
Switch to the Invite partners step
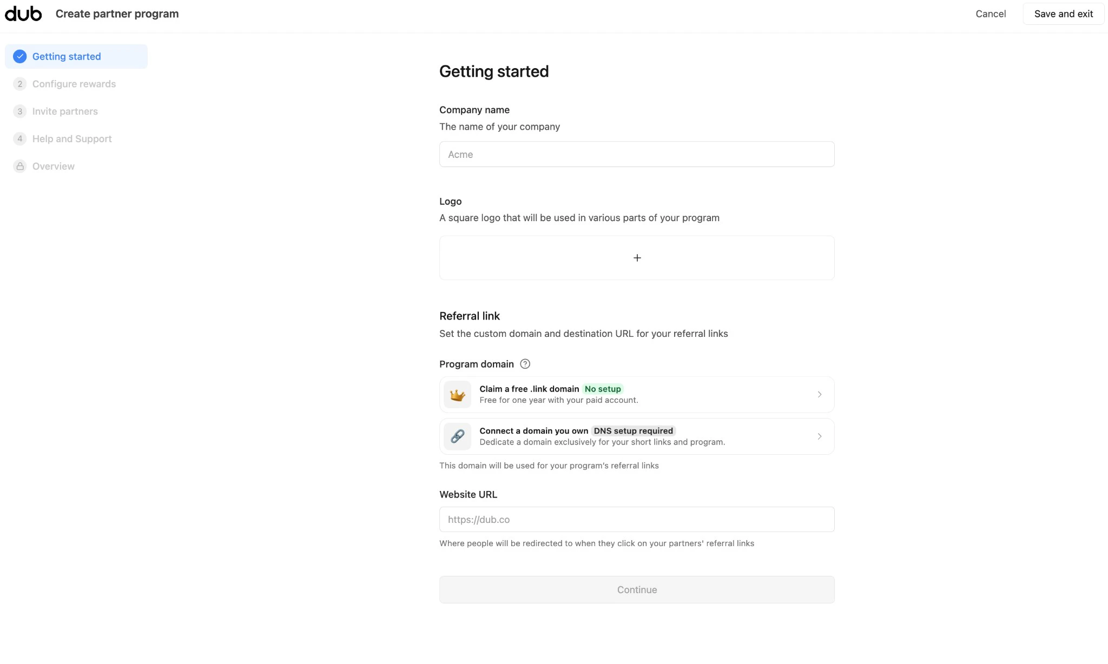click(x=65, y=111)
